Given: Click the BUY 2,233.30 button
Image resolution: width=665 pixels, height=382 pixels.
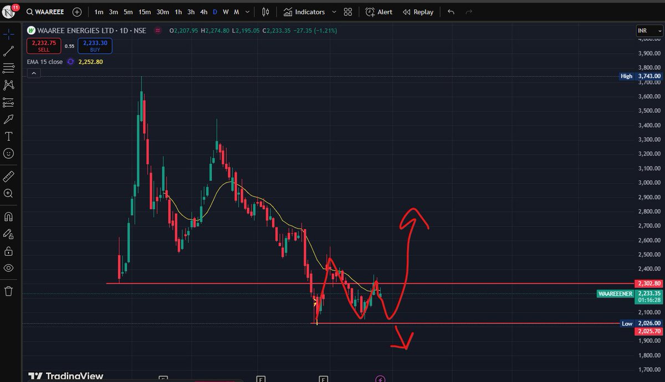Looking at the screenshot, I should [95, 46].
